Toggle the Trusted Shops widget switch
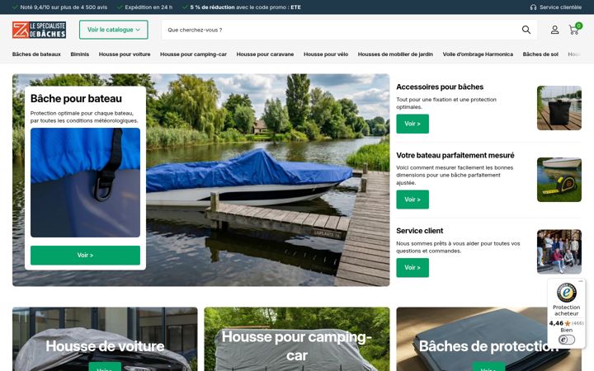Screen dimensions: 594x371 [x=566, y=340]
